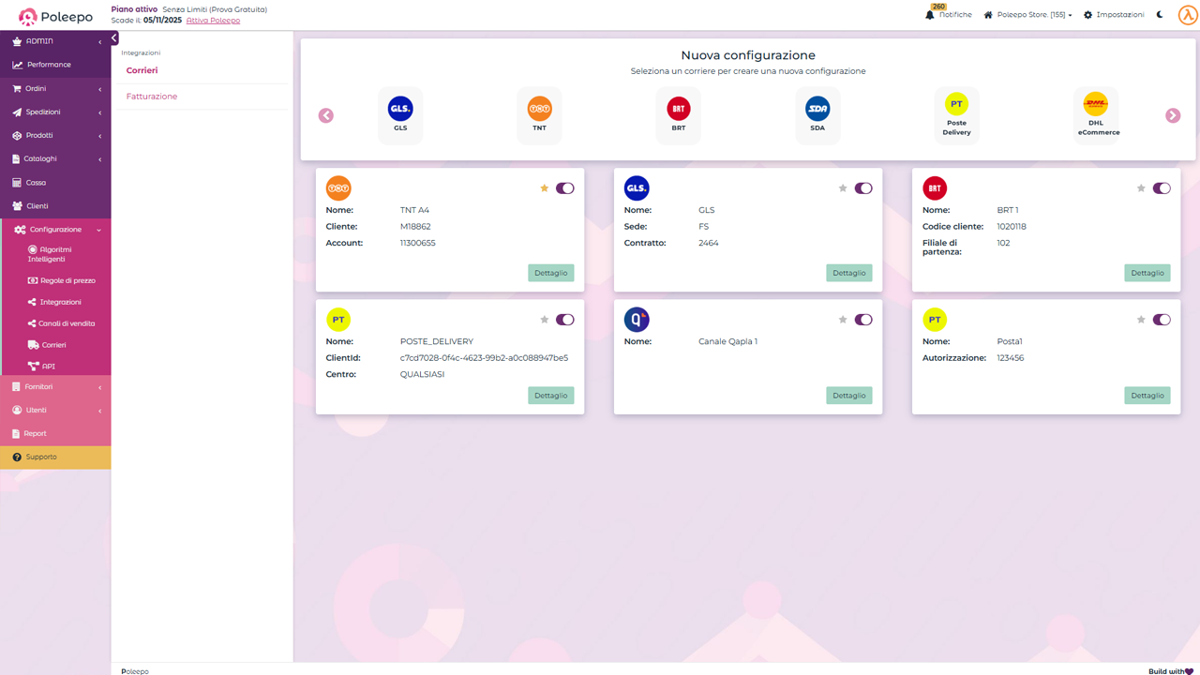
Task: Open the lambda user avatar
Action: pyautogui.click(x=1188, y=15)
